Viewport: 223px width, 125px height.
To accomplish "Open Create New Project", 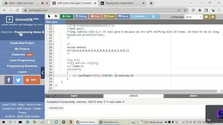I will pos(22,43).
